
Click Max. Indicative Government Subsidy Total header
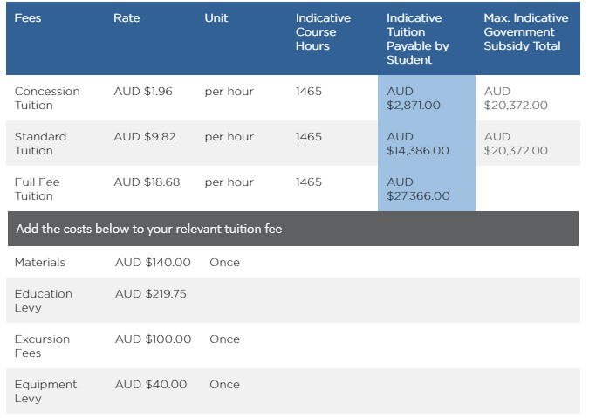[x=526, y=32]
